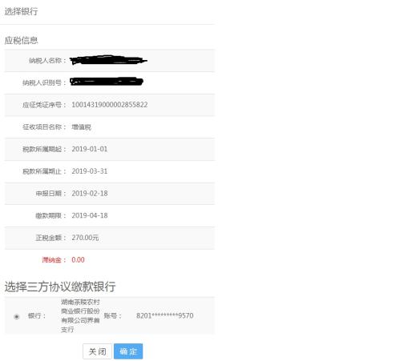Click the 纳税人识别号 label

point(44,82)
